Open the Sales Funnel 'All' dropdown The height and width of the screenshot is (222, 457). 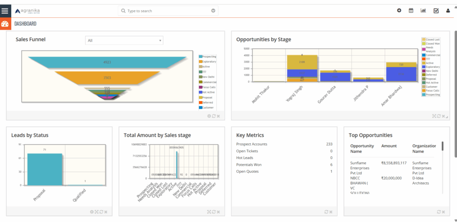[x=124, y=41]
